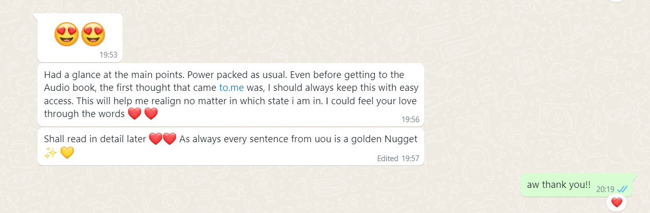Viewport: 650px width, 213px height.
Task: Click the sparkles emoji
Action: pos(50,152)
